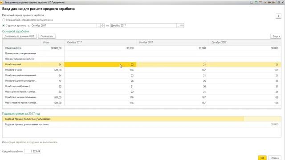This screenshot has height=160, width=285.
Task: Click into the 'Октябрь 2017' start date field
Action: point(64,26)
